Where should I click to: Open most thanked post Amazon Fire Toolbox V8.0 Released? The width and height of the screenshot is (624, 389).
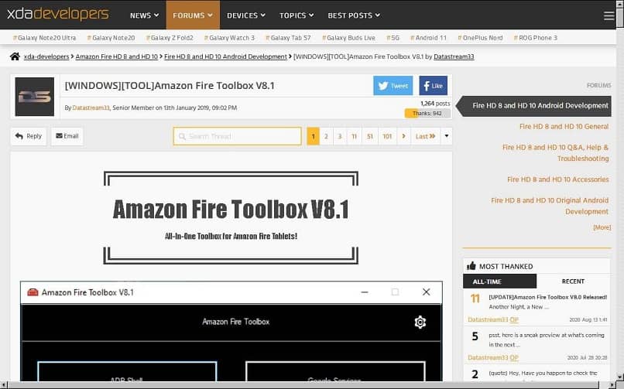(x=547, y=297)
